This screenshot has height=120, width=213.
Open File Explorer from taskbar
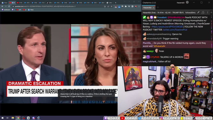13,118
